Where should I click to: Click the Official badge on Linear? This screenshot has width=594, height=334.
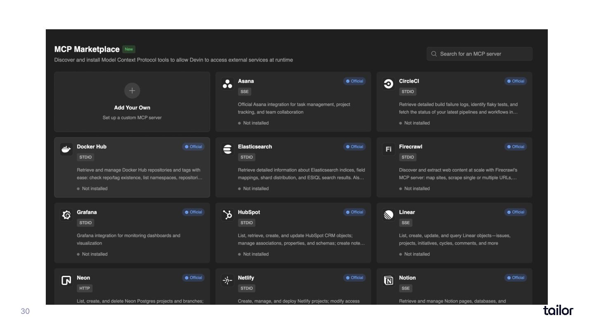(516, 212)
